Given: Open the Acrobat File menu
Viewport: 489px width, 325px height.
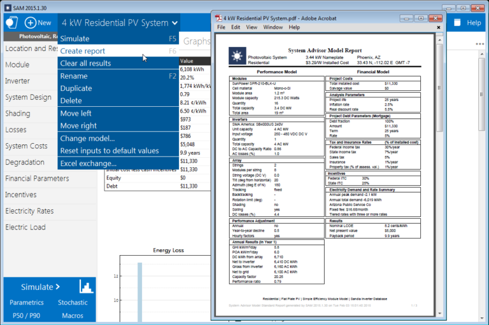Looking at the screenshot, I should pos(221,27).
